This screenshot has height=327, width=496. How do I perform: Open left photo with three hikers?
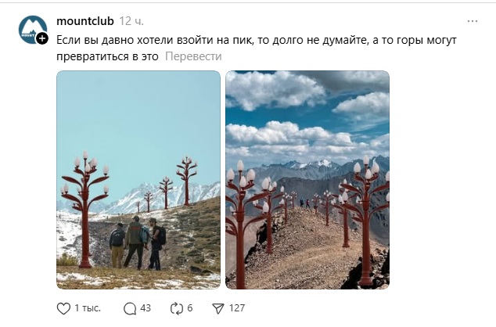[138, 180]
